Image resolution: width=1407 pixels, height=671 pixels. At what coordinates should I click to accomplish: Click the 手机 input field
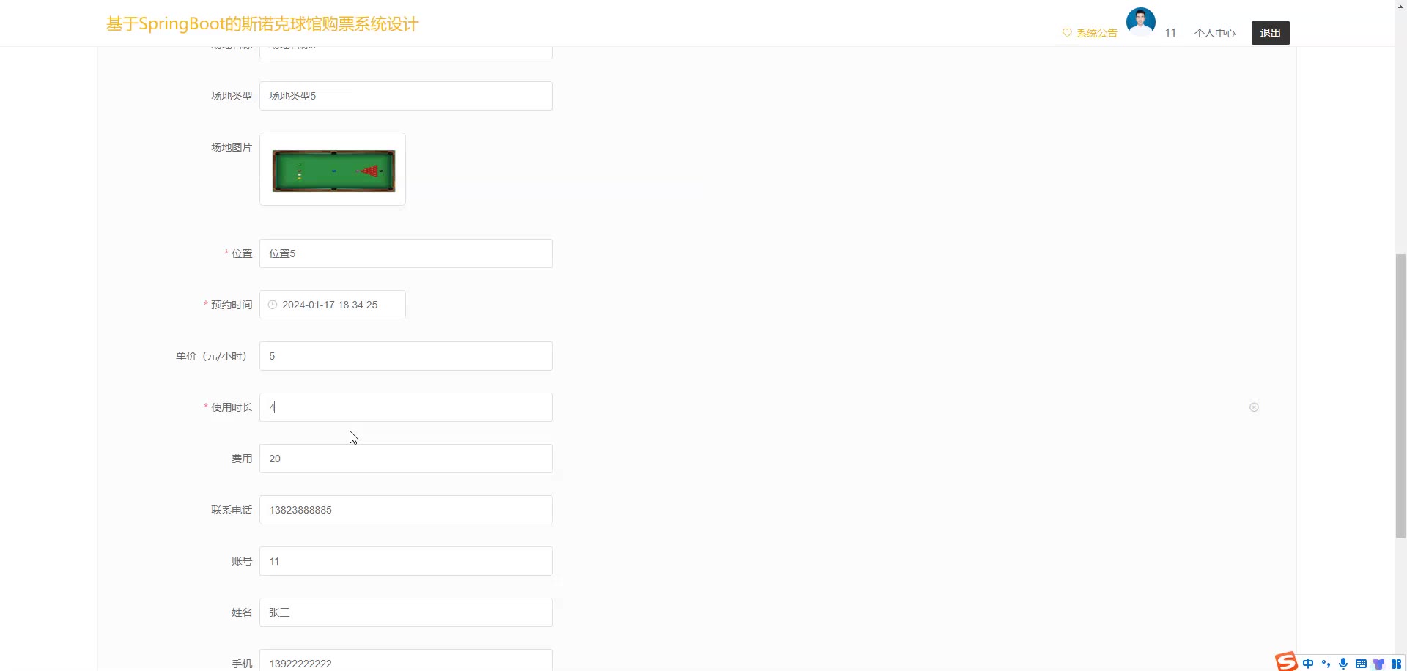[x=405, y=661]
